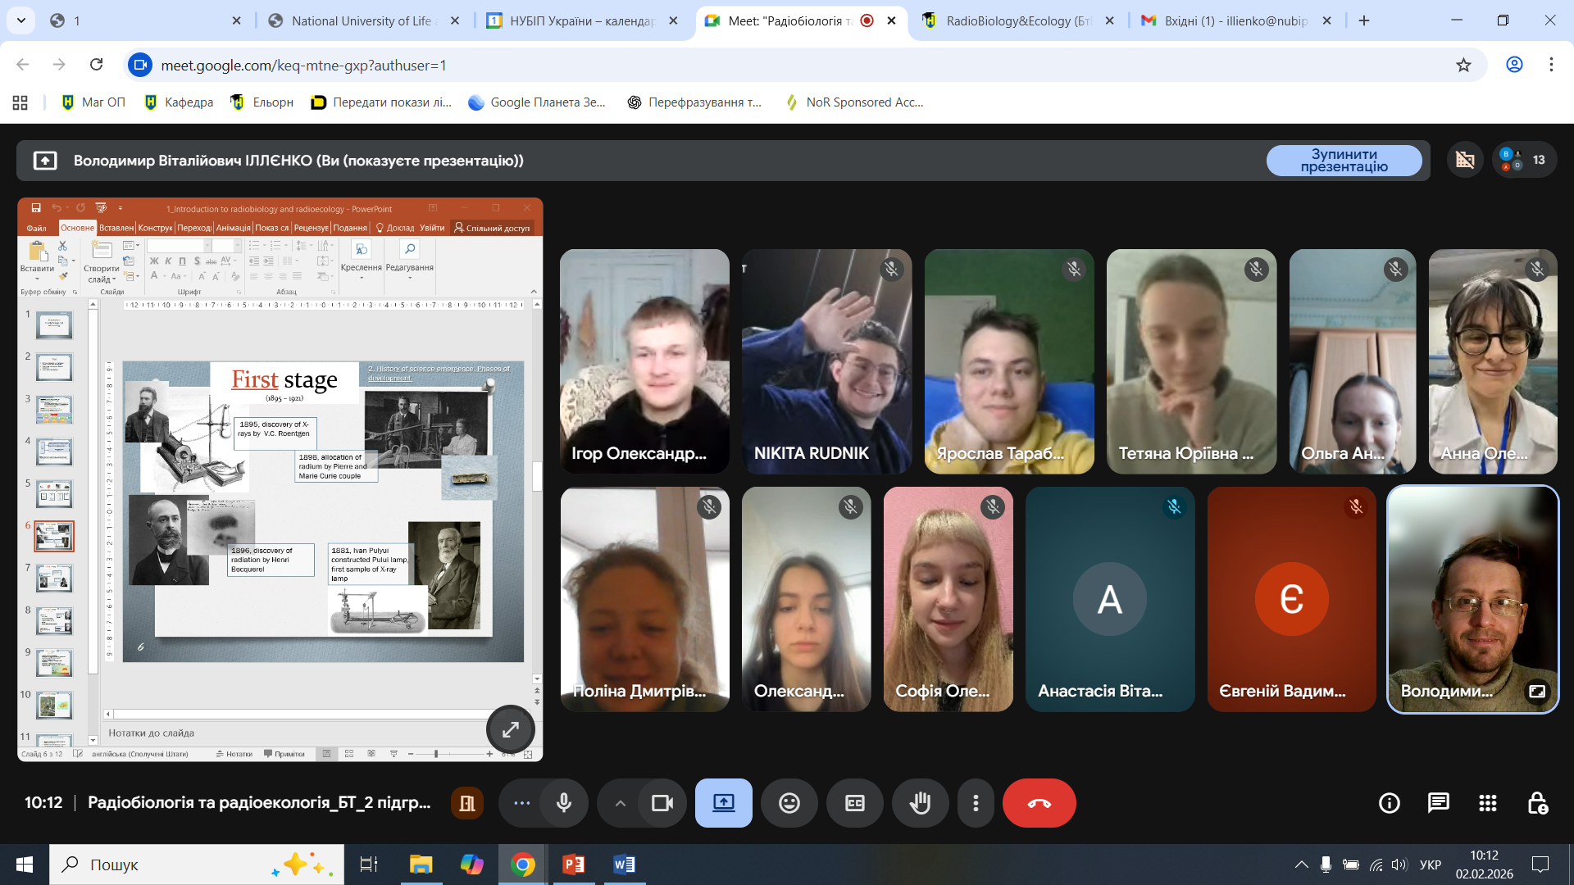This screenshot has width=1574, height=885.
Task: Open PowerPoint from the taskbar
Action: tap(573, 865)
